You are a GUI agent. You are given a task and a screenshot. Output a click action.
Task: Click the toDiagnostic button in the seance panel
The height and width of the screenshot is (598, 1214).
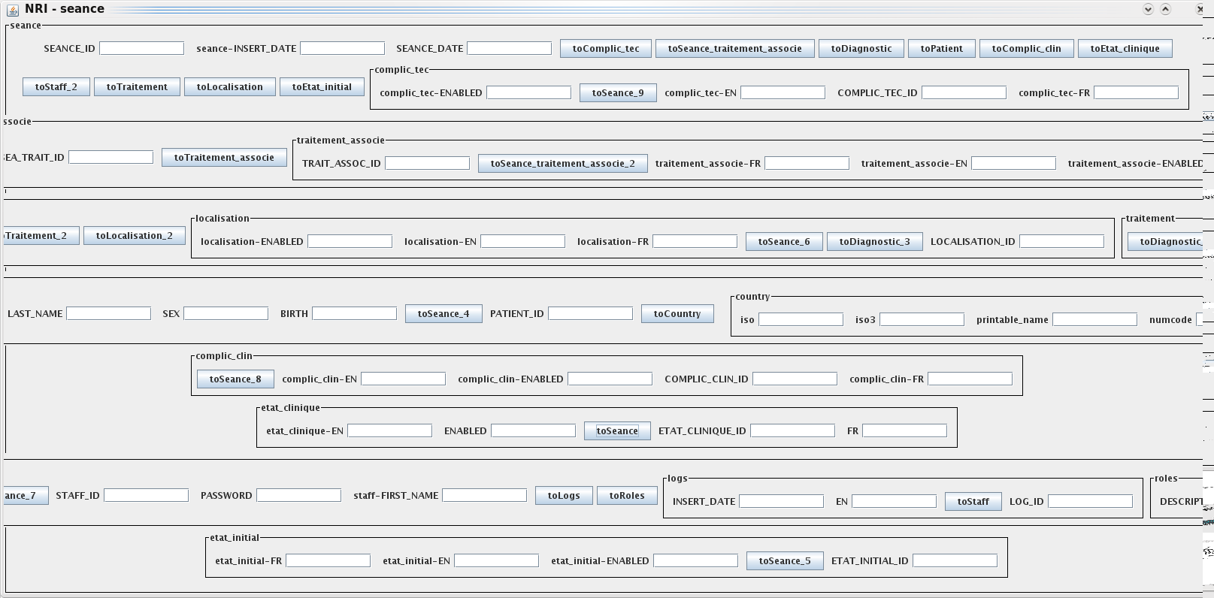coord(861,49)
